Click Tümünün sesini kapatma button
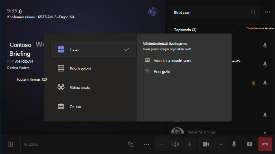The height and width of the screenshot is (154, 275). 253,29
